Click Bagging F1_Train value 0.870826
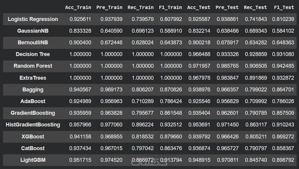This screenshot has width=299, height=169. (171, 90)
